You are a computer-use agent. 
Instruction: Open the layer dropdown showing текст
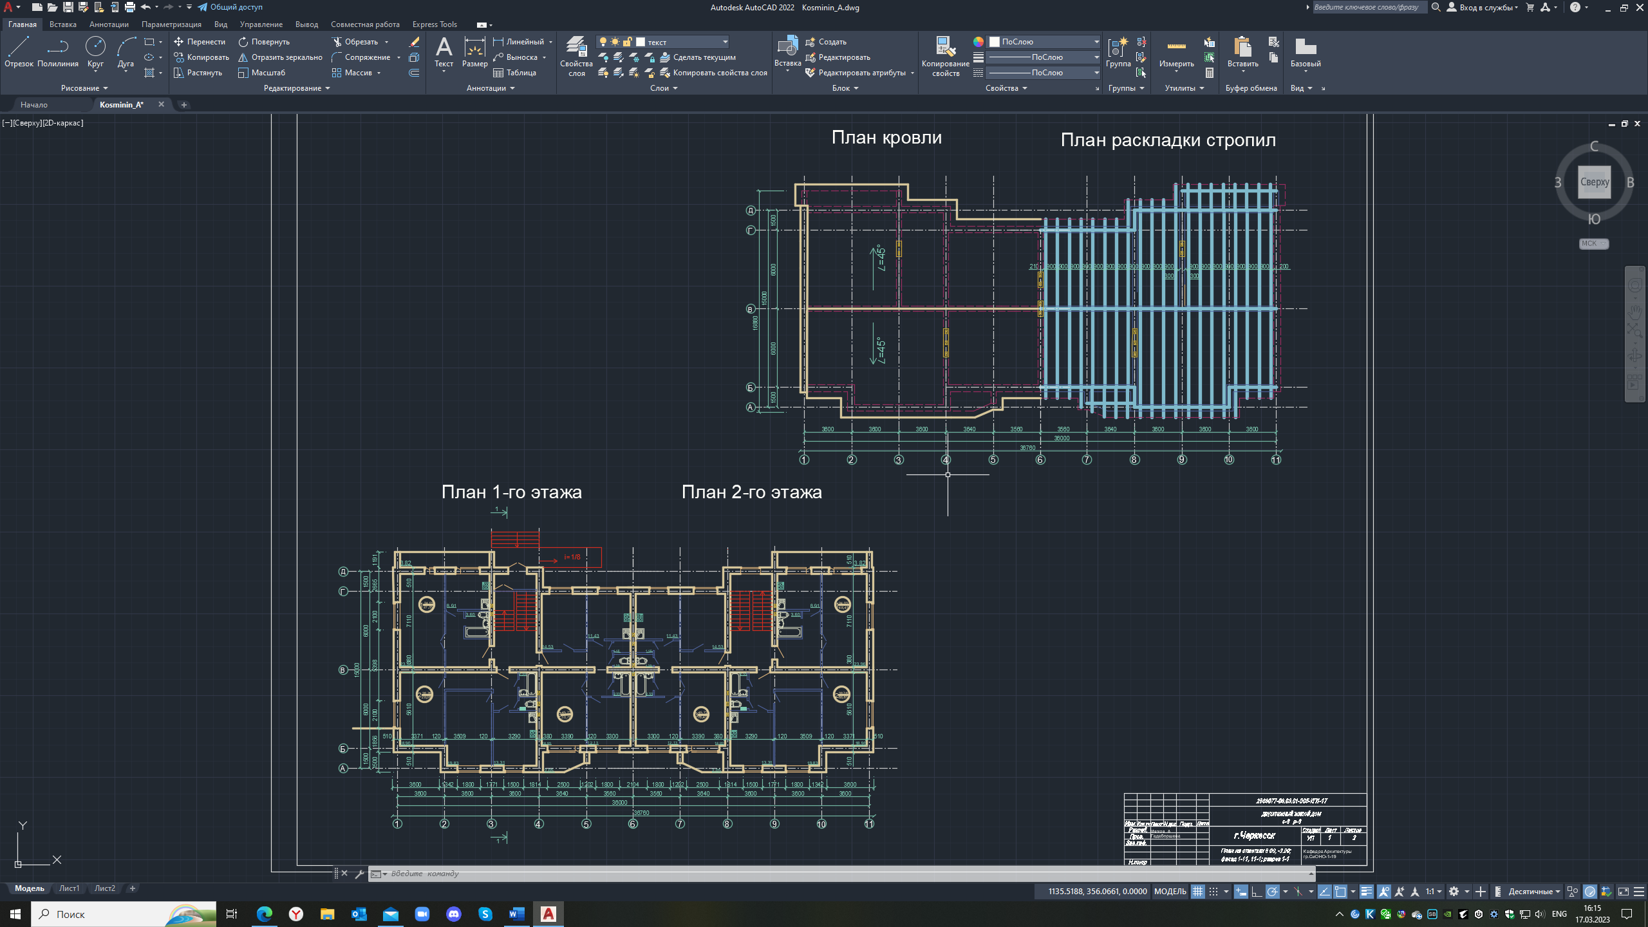682,42
